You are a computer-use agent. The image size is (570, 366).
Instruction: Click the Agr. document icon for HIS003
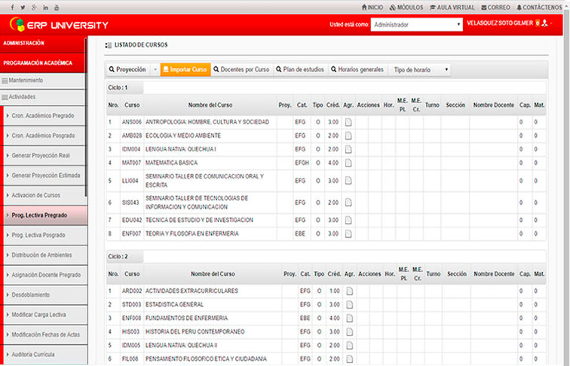point(349,332)
